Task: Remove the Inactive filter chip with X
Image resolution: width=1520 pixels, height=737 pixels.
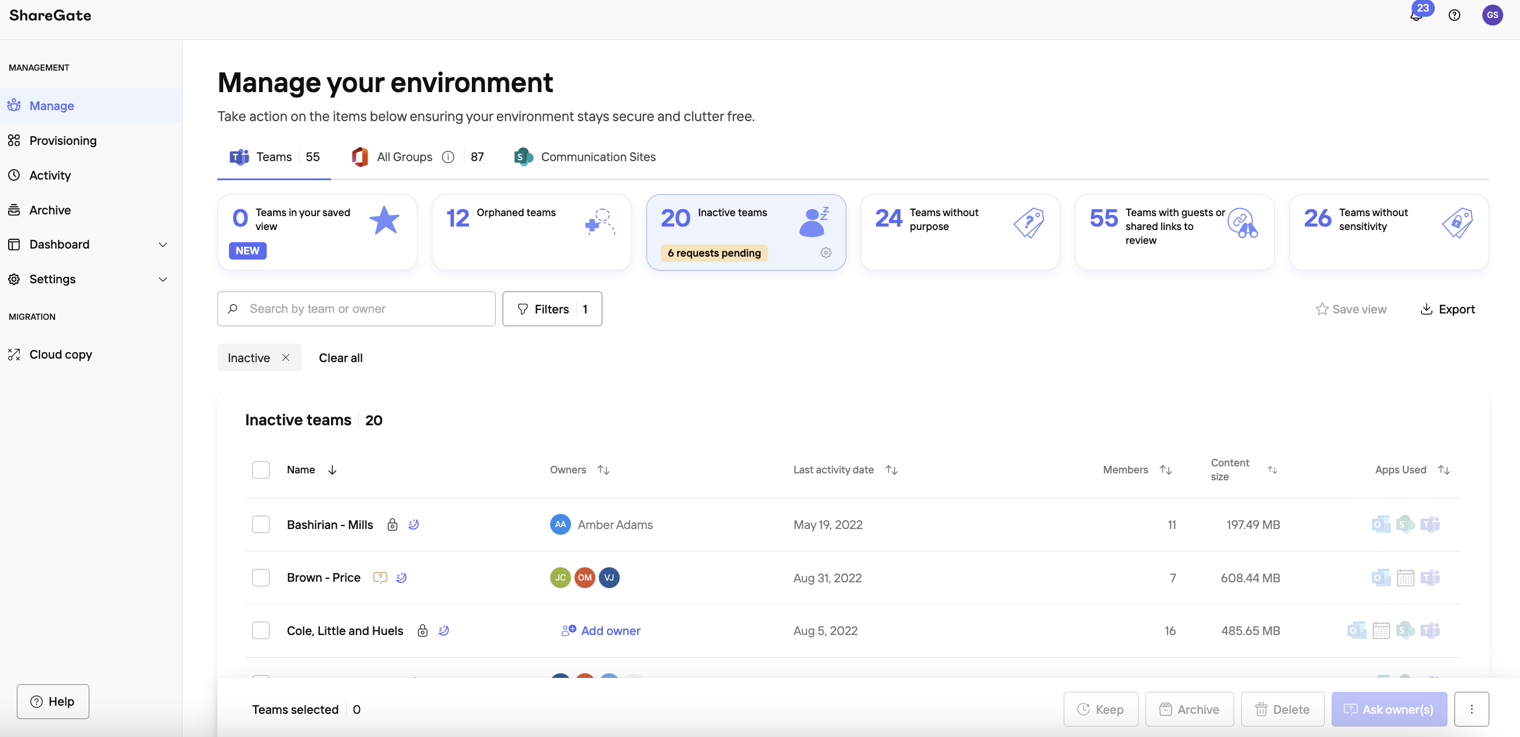Action: [x=286, y=357]
